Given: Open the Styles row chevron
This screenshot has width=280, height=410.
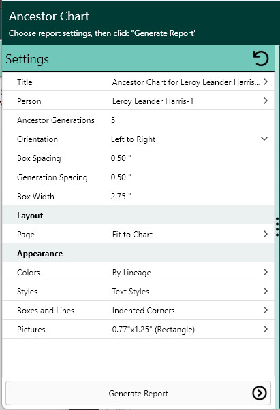Looking at the screenshot, I should pos(265,291).
